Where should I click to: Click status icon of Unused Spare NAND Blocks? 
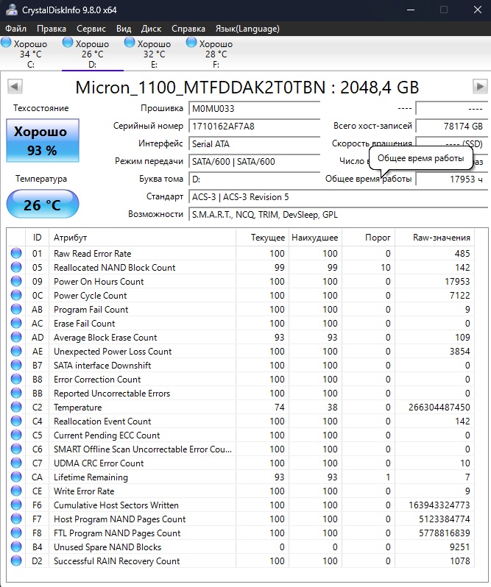coord(16,547)
